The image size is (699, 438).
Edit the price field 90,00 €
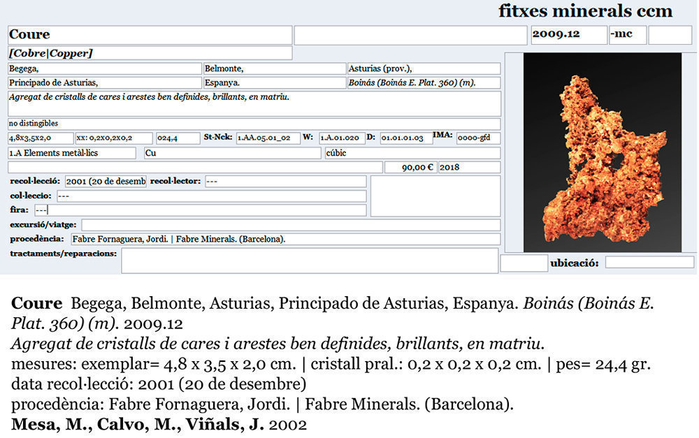tap(410, 167)
